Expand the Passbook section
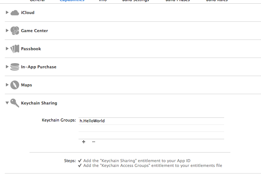This screenshot has width=261, height=178. [7, 48]
